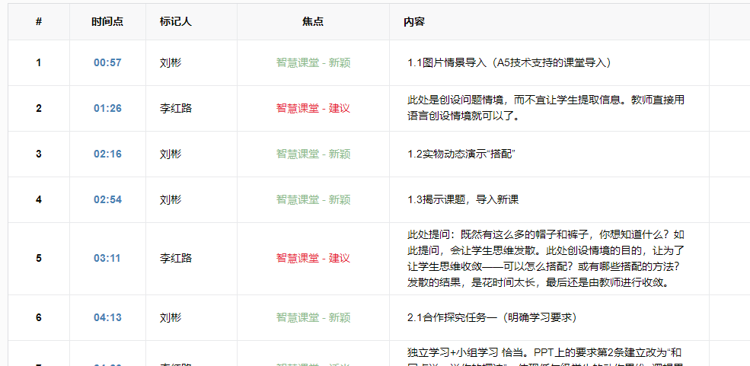The height and width of the screenshot is (366, 750).
Task: Select the 1.1图片情景导入 content text
Action: (x=509, y=63)
